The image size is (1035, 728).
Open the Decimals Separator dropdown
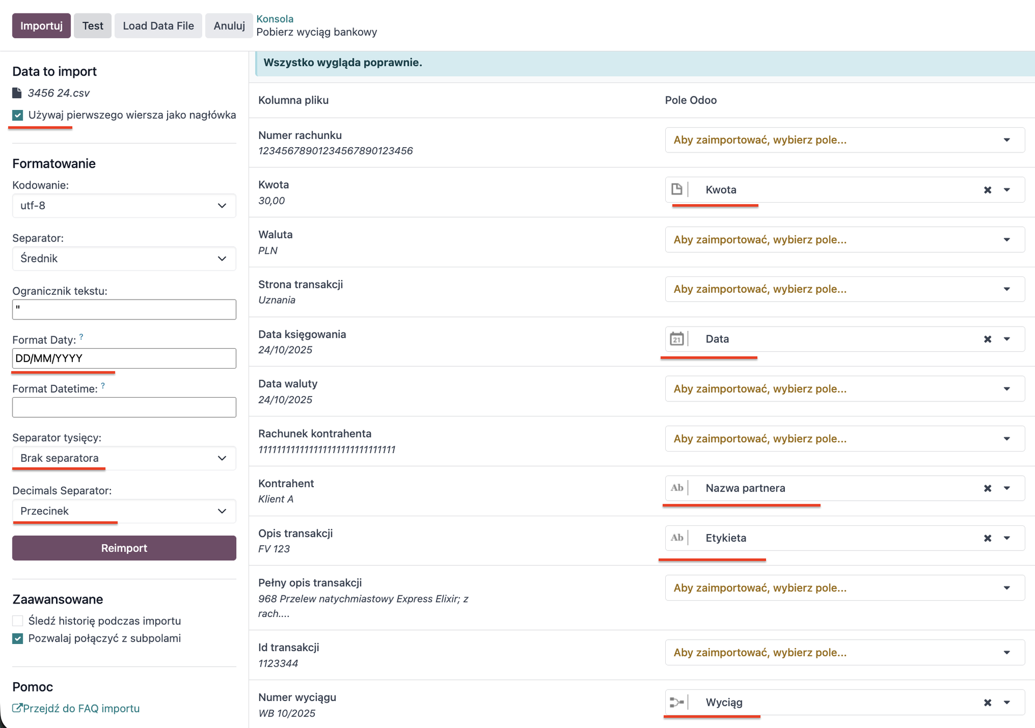(x=124, y=511)
